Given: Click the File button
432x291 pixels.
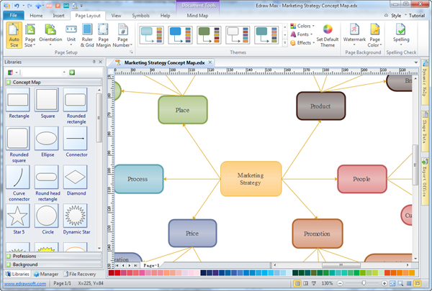Looking at the screenshot, I should coord(14,14).
